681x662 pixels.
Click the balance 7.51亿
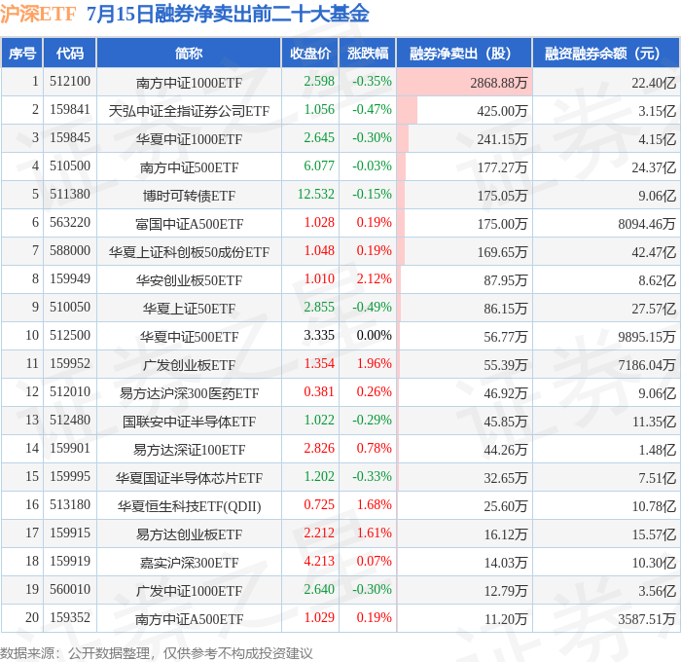point(657,478)
